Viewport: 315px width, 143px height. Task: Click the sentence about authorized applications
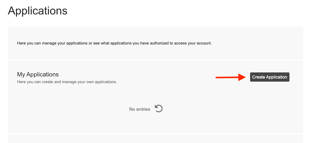[114, 43]
